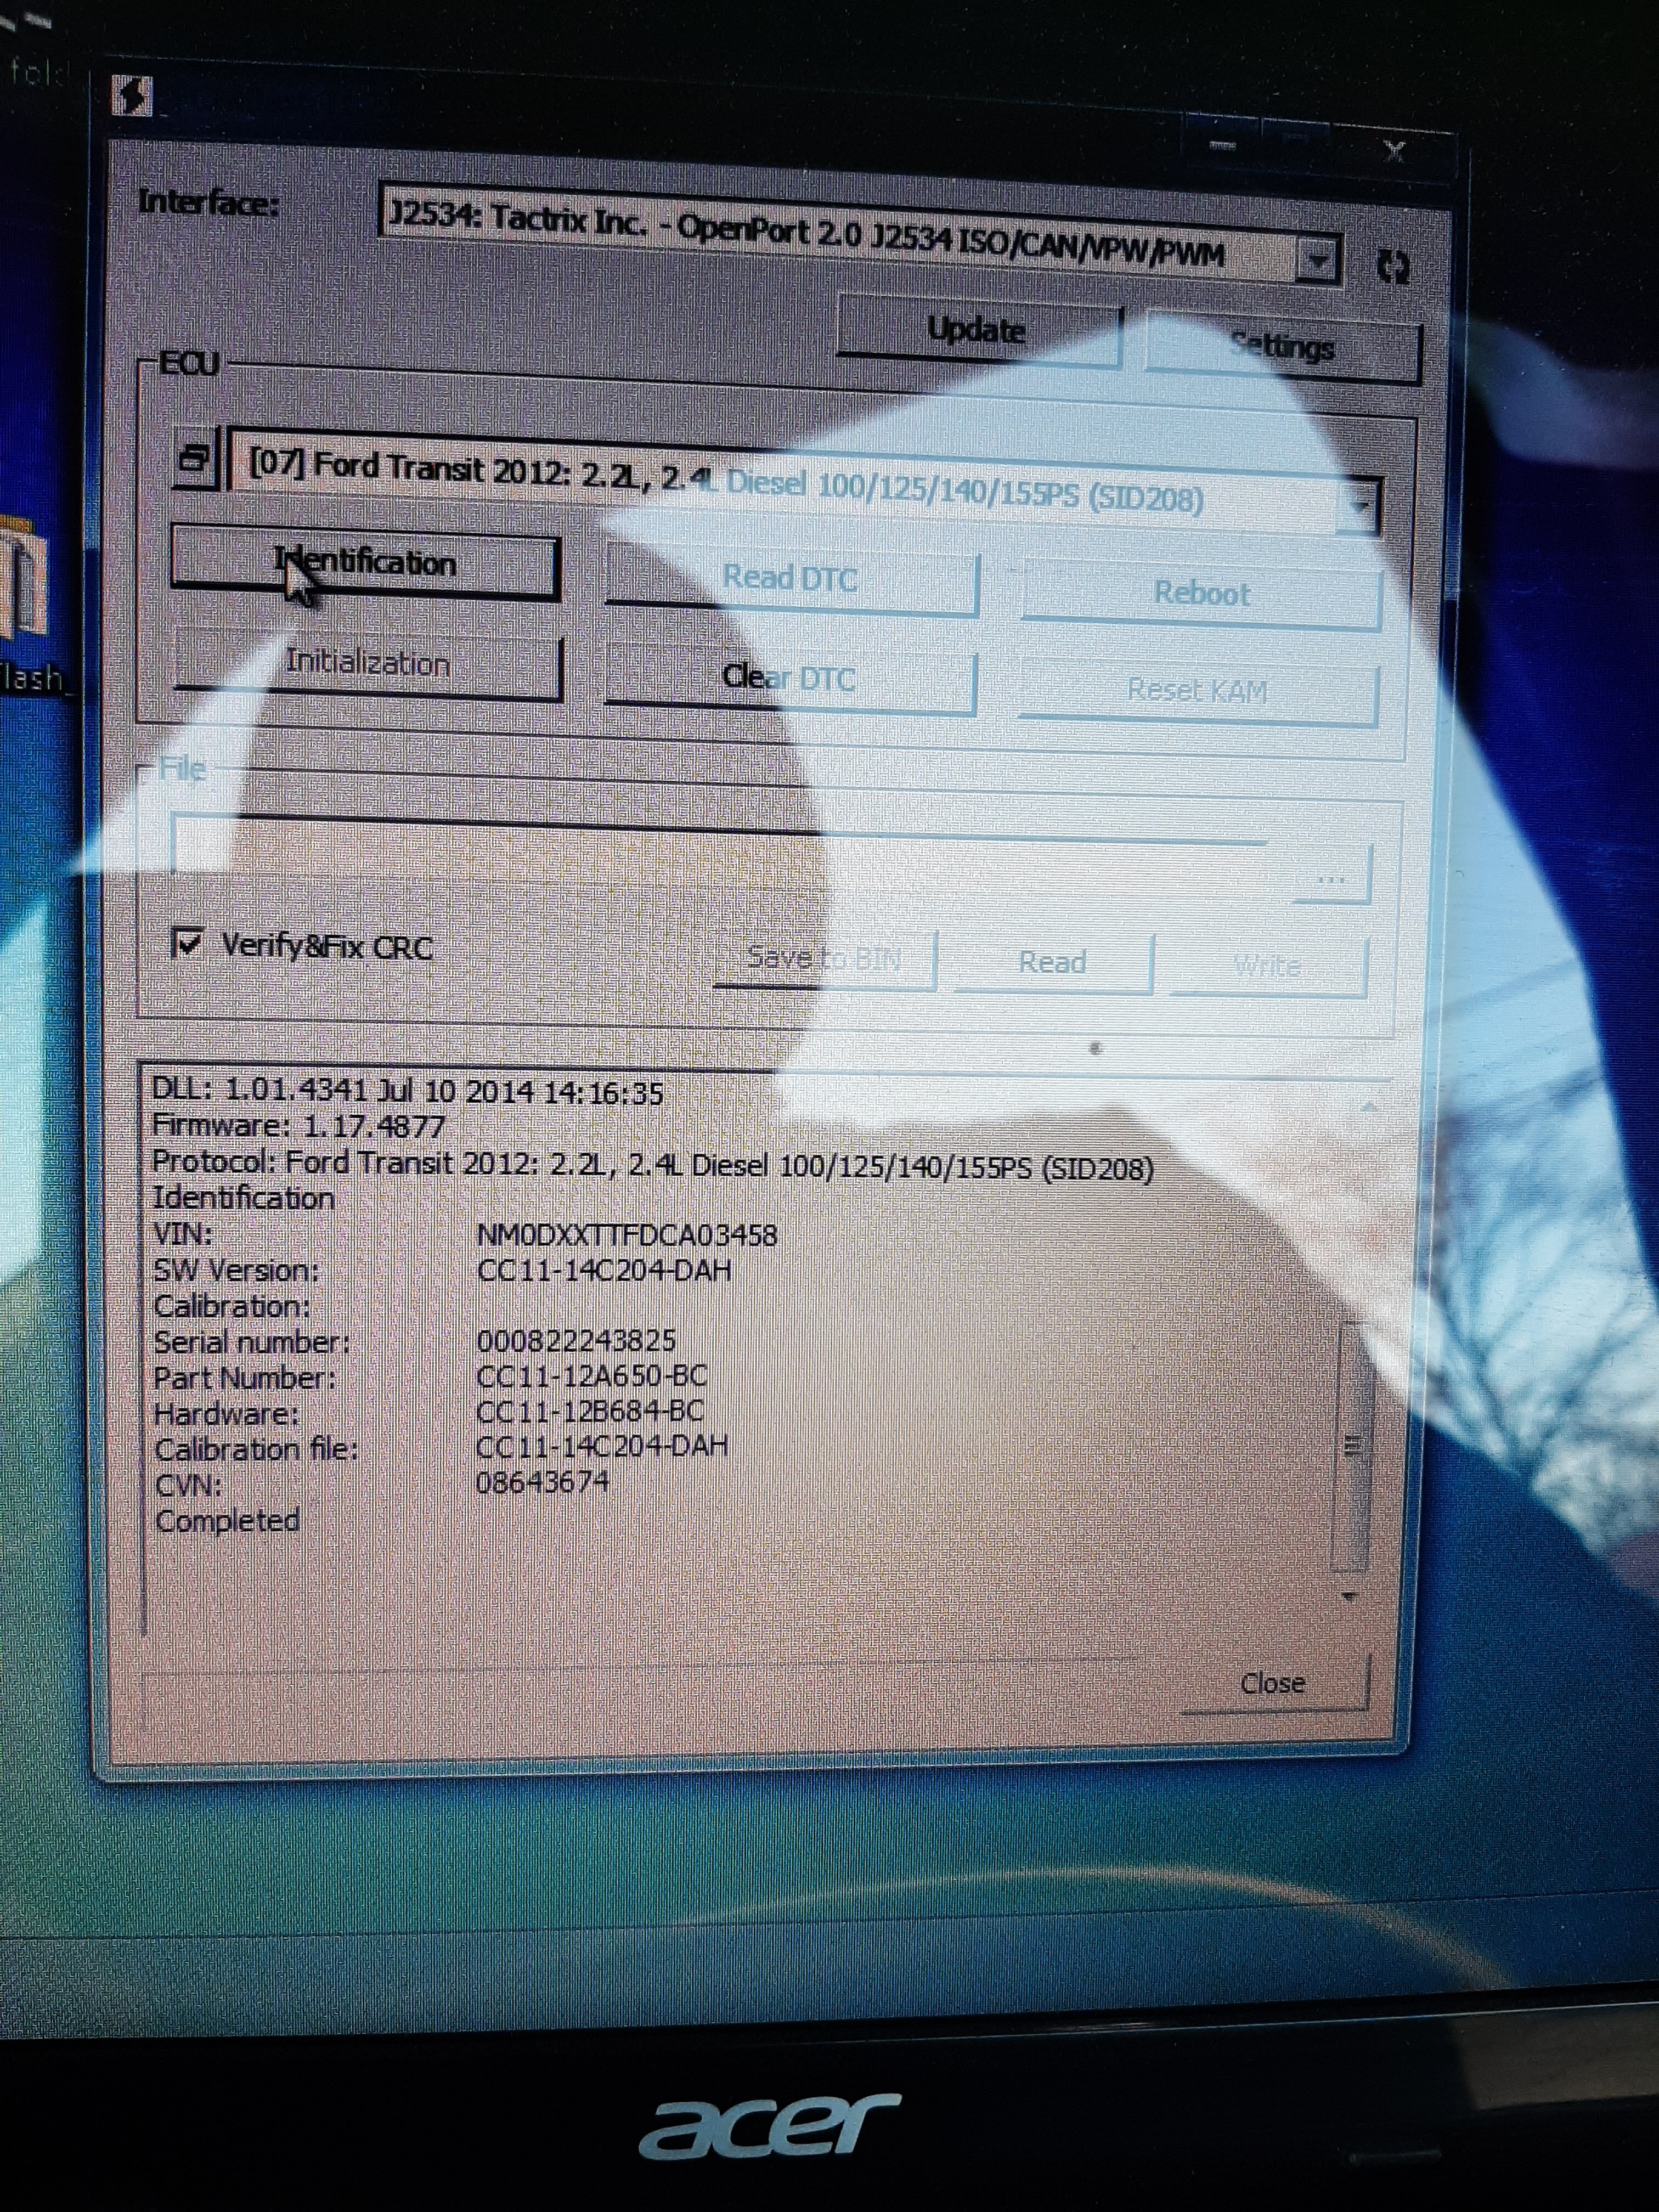Click the Clear DTC button
Image resolution: width=1659 pixels, height=2212 pixels.
tap(789, 679)
